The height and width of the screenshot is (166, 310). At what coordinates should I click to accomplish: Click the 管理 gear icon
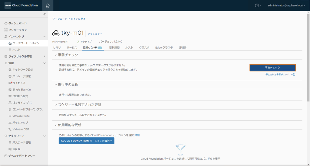[6, 63]
